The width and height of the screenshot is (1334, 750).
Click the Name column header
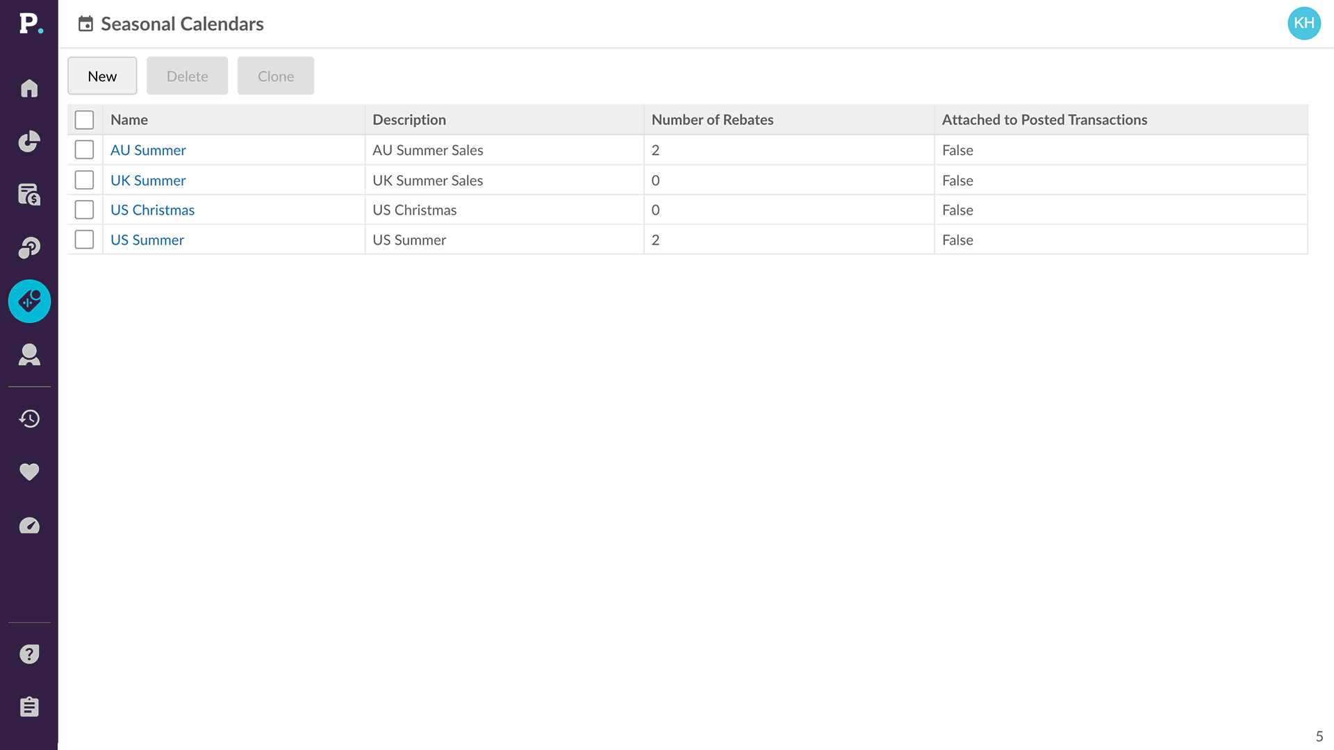click(129, 119)
